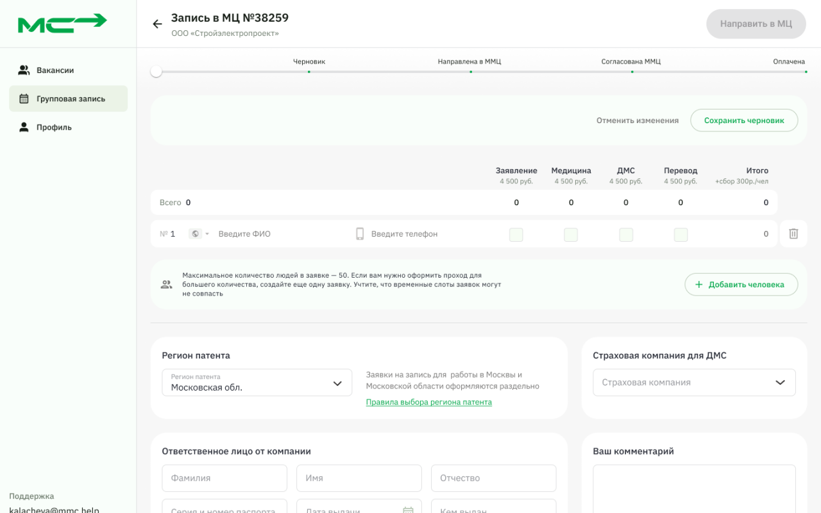Open Профиль in the sidebar
This screenshot has width=821, height=513.
click(x=68, y=127)
